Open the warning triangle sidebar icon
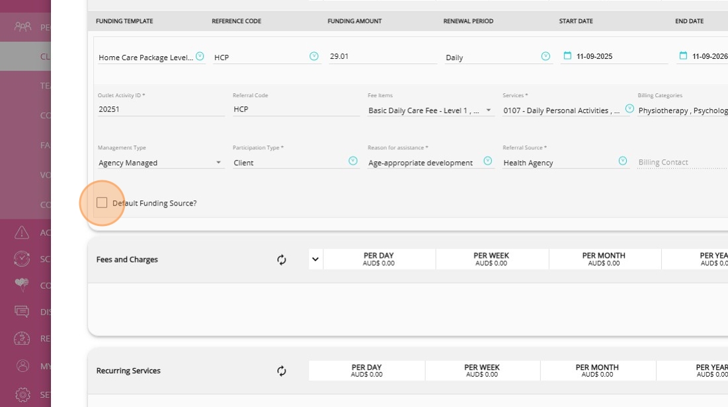The image size is (728, 407). coord(22,232)
